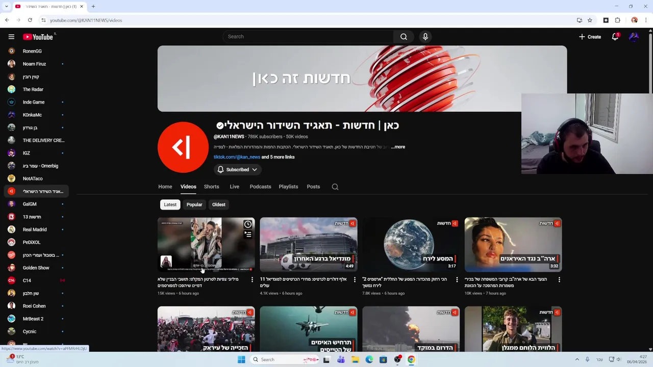653x367 pixels.
Task: Open Noam Firuz subscription in sidebar
Action: [36, 64]
